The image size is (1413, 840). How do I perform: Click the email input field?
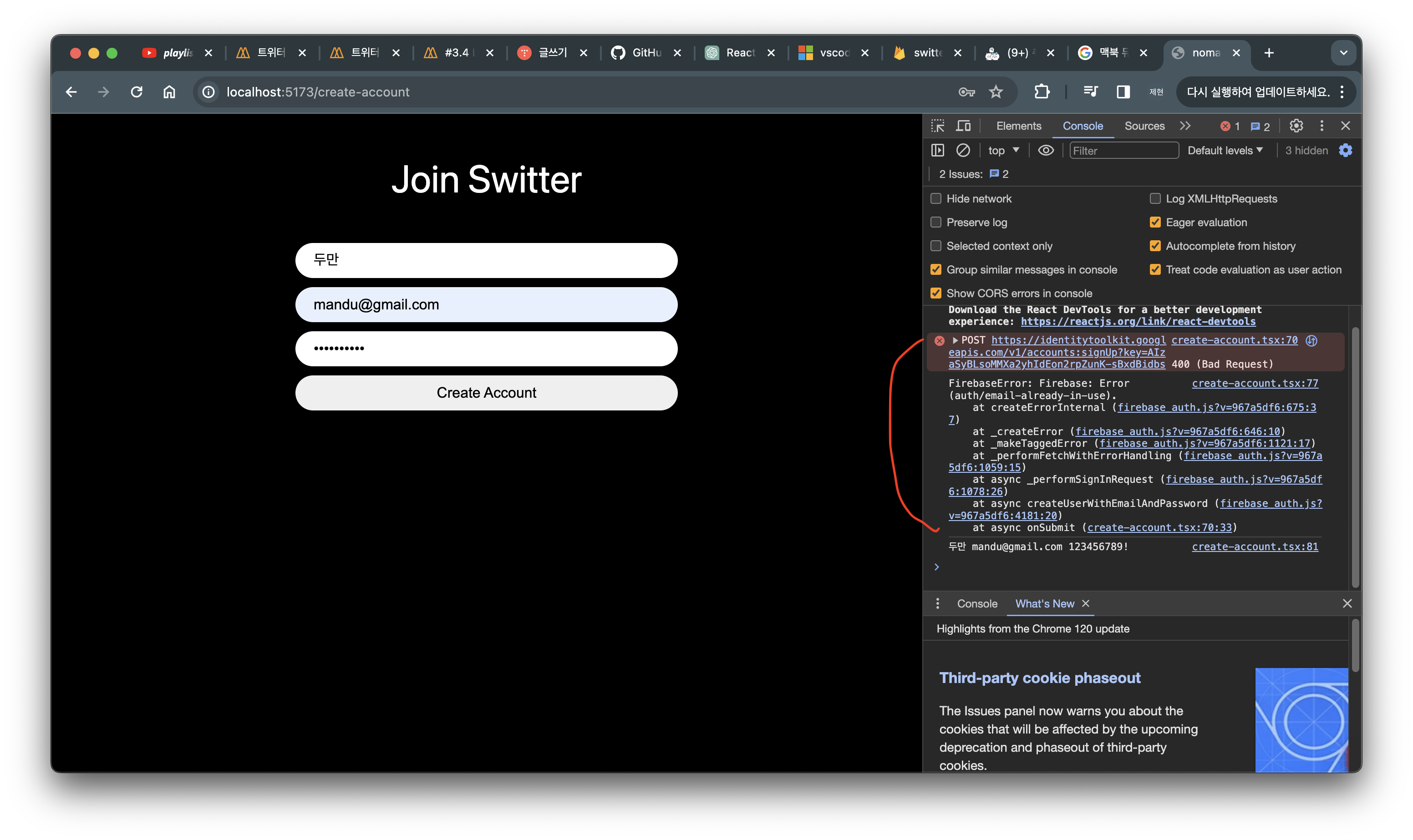click(486, 304)
